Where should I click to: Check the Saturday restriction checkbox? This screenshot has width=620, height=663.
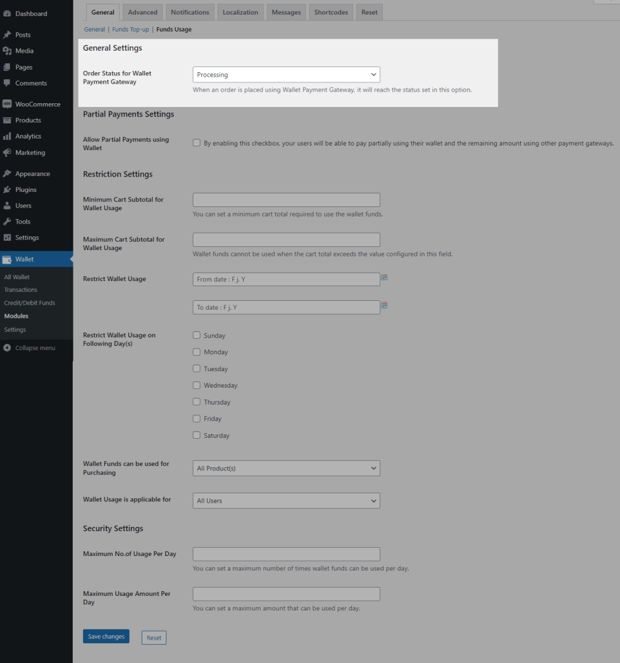(196, 435)
